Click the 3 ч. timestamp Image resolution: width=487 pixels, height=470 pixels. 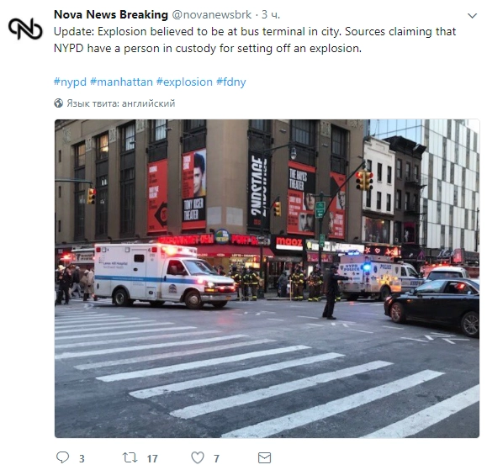tap(271, 14)
